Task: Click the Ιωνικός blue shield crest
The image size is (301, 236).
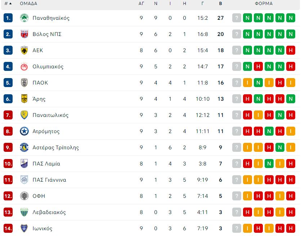Action: point(24,228)
